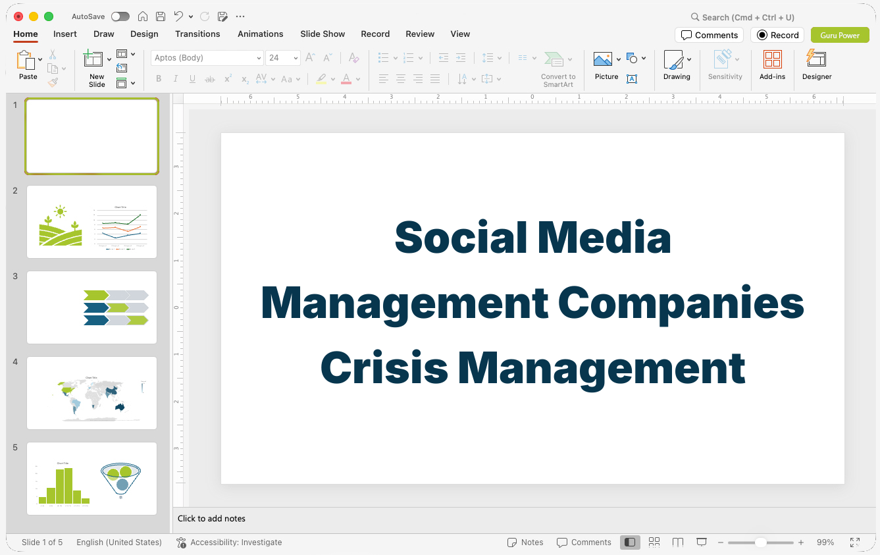Toggle superscript formatting
Viewport: 880px width, 555px height.
[228, 79]
